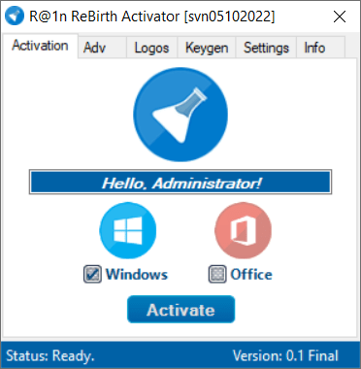Click the 'Version: 0.1 Final' text
Image resolution: width=361 pixels, height=369 pixels.
pos(285,355)
